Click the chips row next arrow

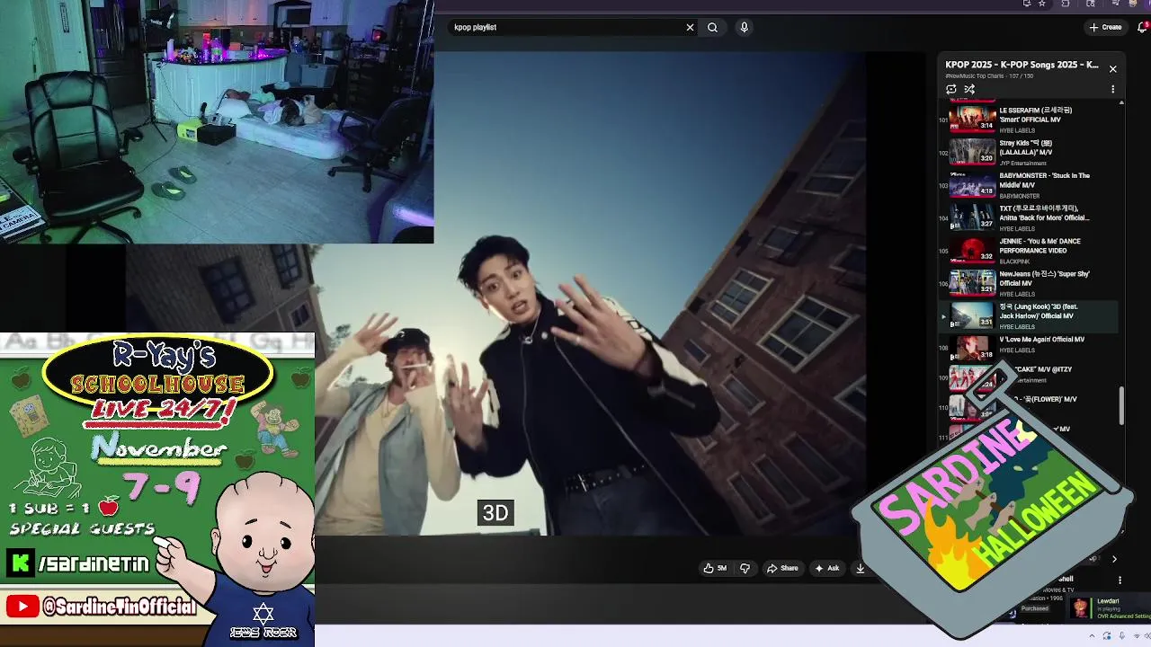click(1114, 559)
